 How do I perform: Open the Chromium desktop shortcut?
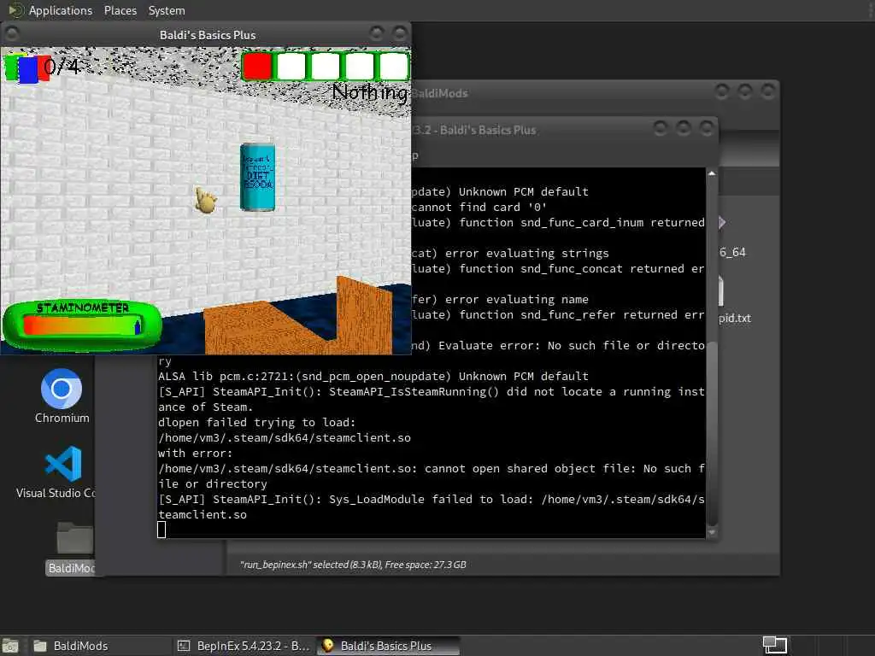[62, 396]
